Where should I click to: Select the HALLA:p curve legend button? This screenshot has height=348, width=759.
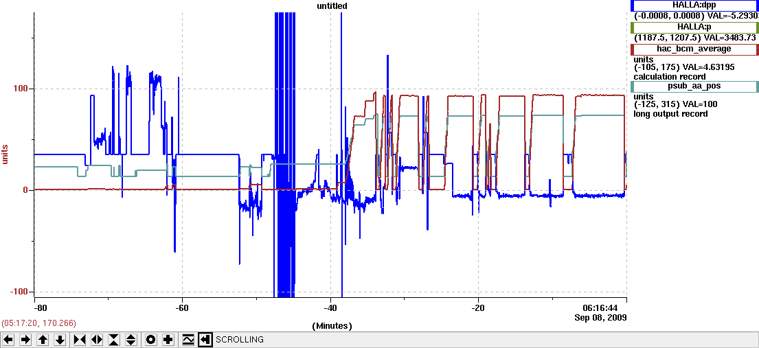[694, 27]
